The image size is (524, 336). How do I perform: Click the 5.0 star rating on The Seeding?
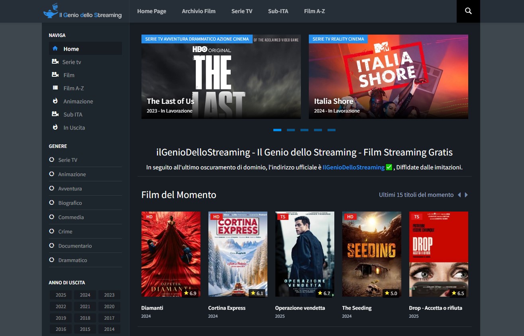[x=391, y=293]
